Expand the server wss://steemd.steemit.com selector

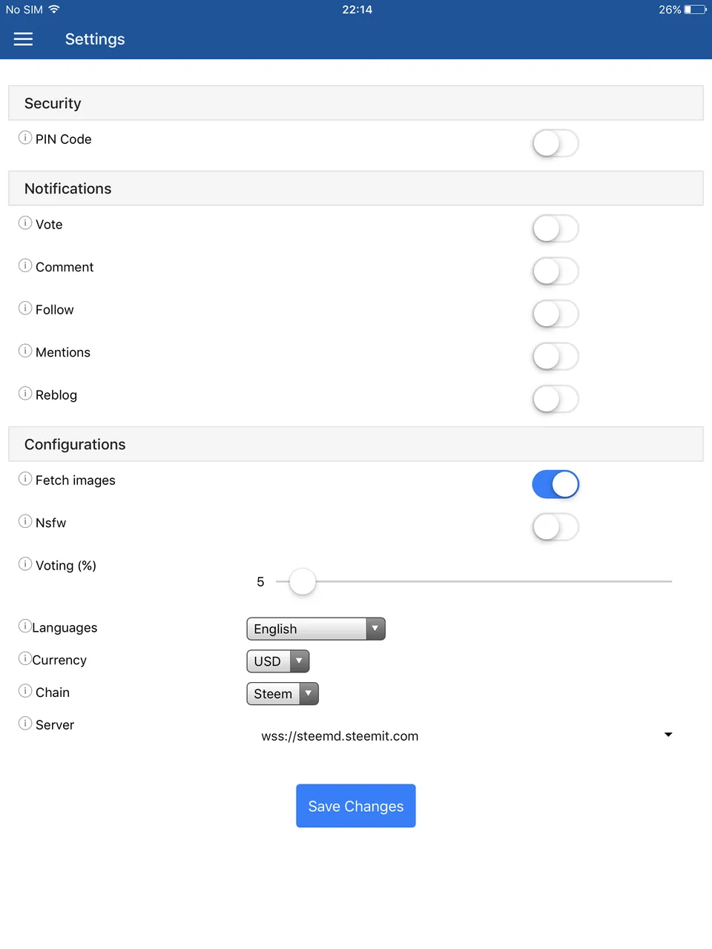point(467,735)
